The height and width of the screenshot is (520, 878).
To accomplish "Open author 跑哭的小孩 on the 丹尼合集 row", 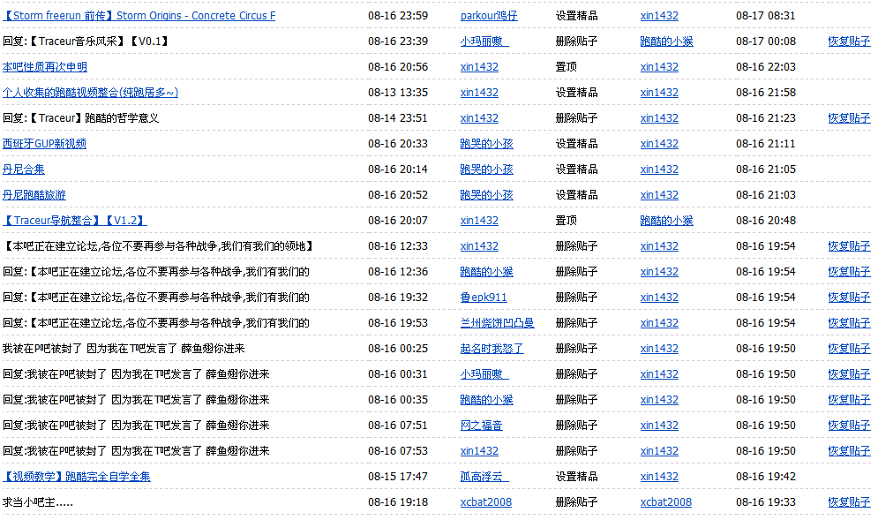I will click(486, 170).
